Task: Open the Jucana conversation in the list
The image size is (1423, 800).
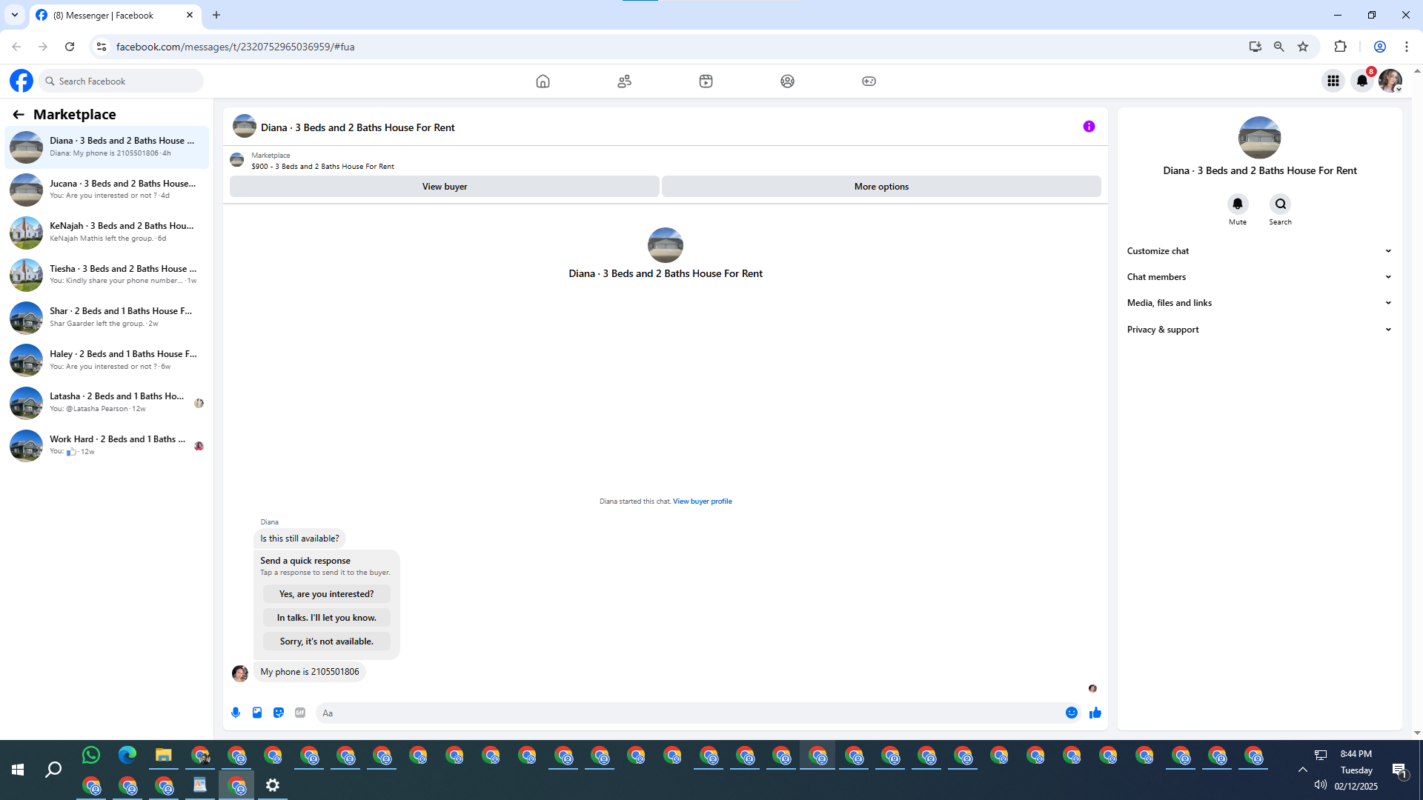Action: pyautogui.click(x=107, y=190)
